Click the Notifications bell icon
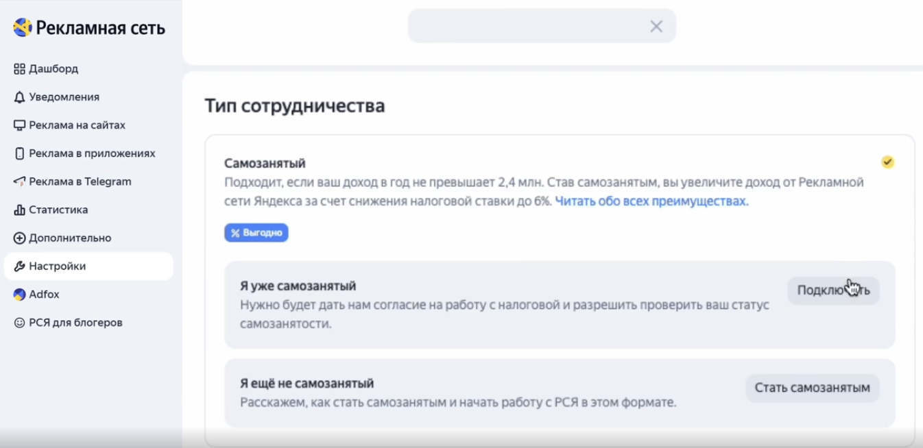This screenshot has width=923, height=448. 19,97
